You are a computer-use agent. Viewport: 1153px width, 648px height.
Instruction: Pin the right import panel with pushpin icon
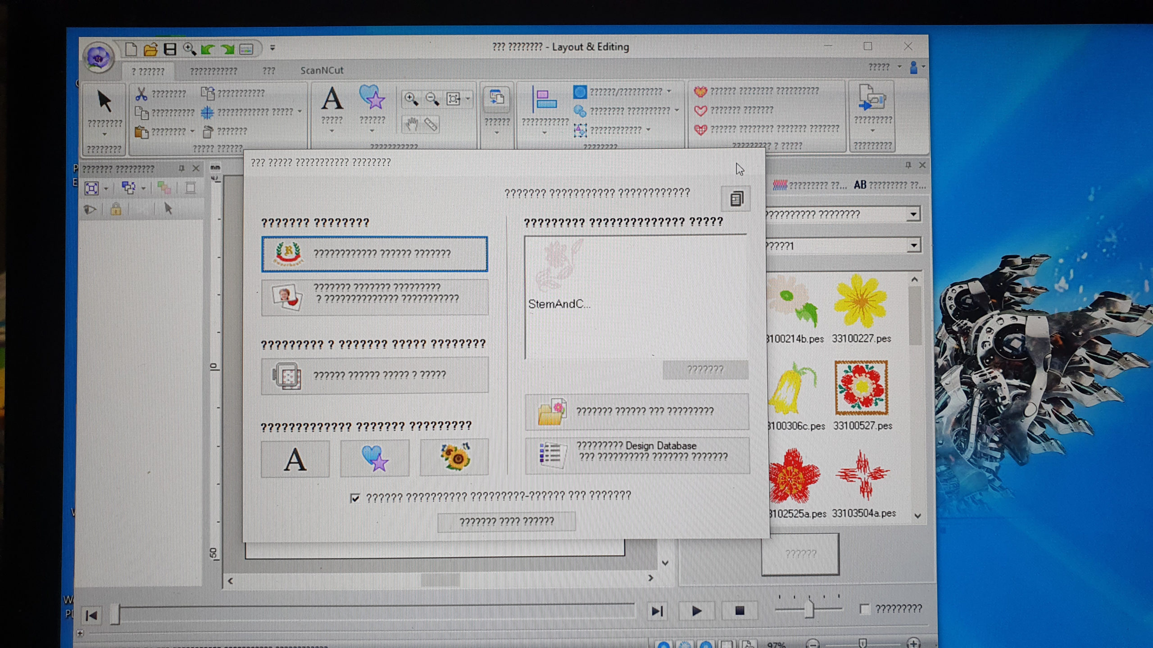(908, 165)
